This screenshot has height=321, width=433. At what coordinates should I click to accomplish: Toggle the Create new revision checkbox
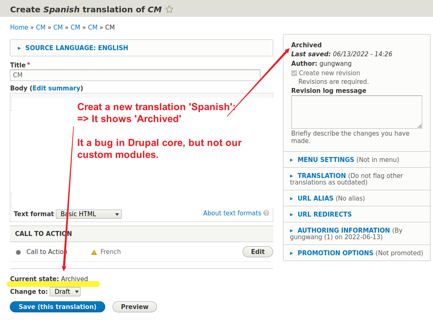(x=294, y=73)
